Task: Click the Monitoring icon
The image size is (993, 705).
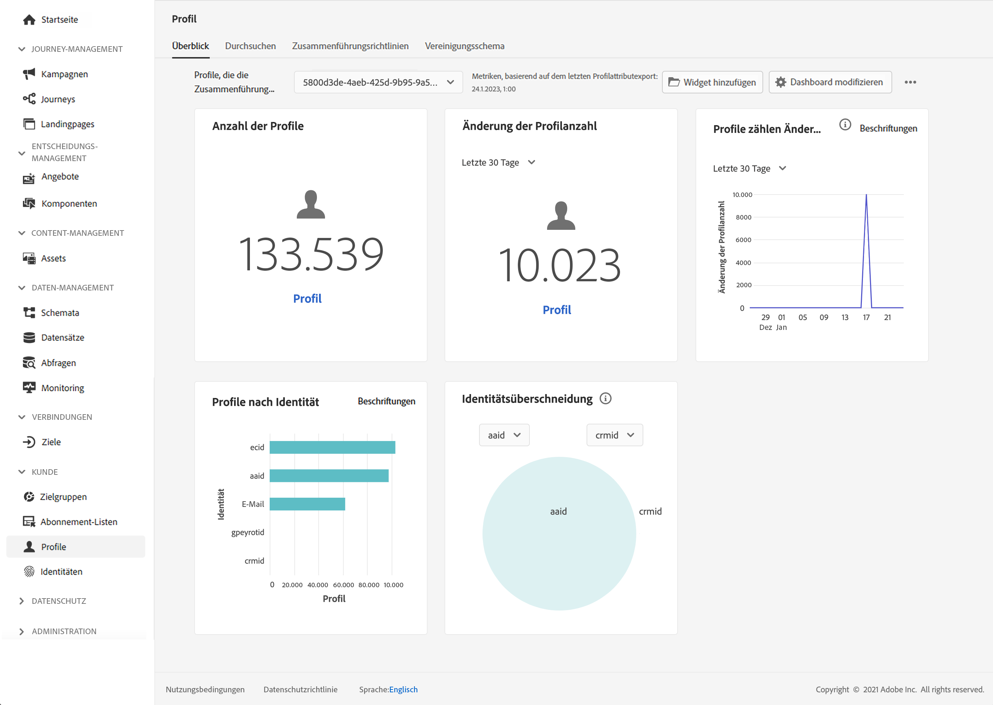Action: [x=29, y=388]
